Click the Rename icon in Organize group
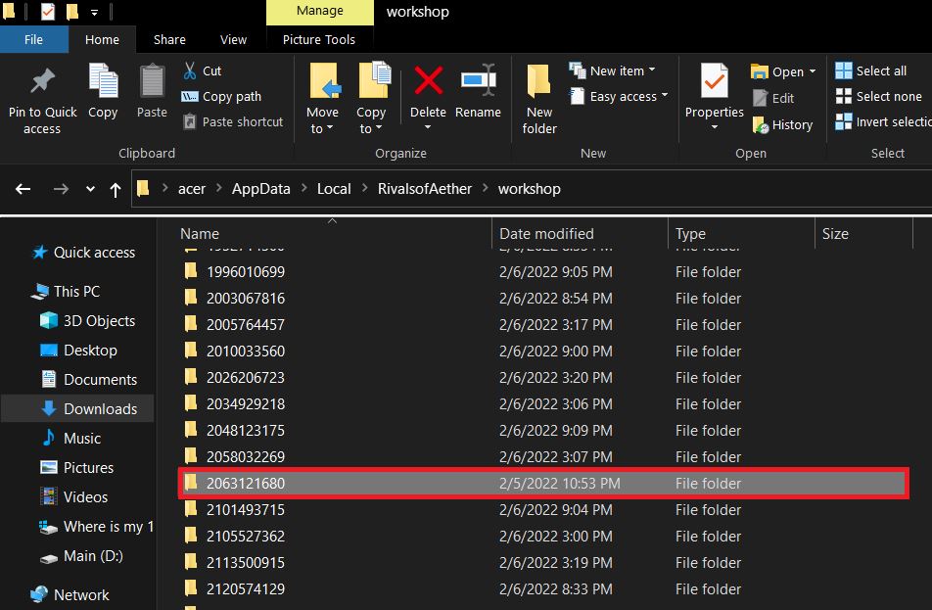The image size is (932, 610). [x=479, y=79]
